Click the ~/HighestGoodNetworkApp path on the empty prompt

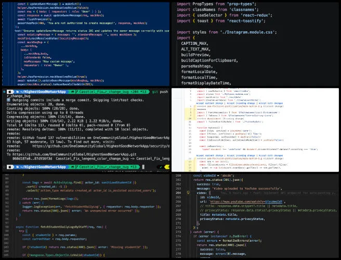coord(43,167)
